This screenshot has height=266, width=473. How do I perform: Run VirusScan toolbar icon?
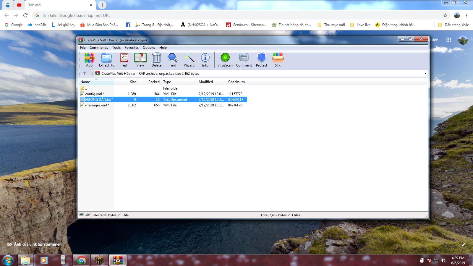coord(225,60)
